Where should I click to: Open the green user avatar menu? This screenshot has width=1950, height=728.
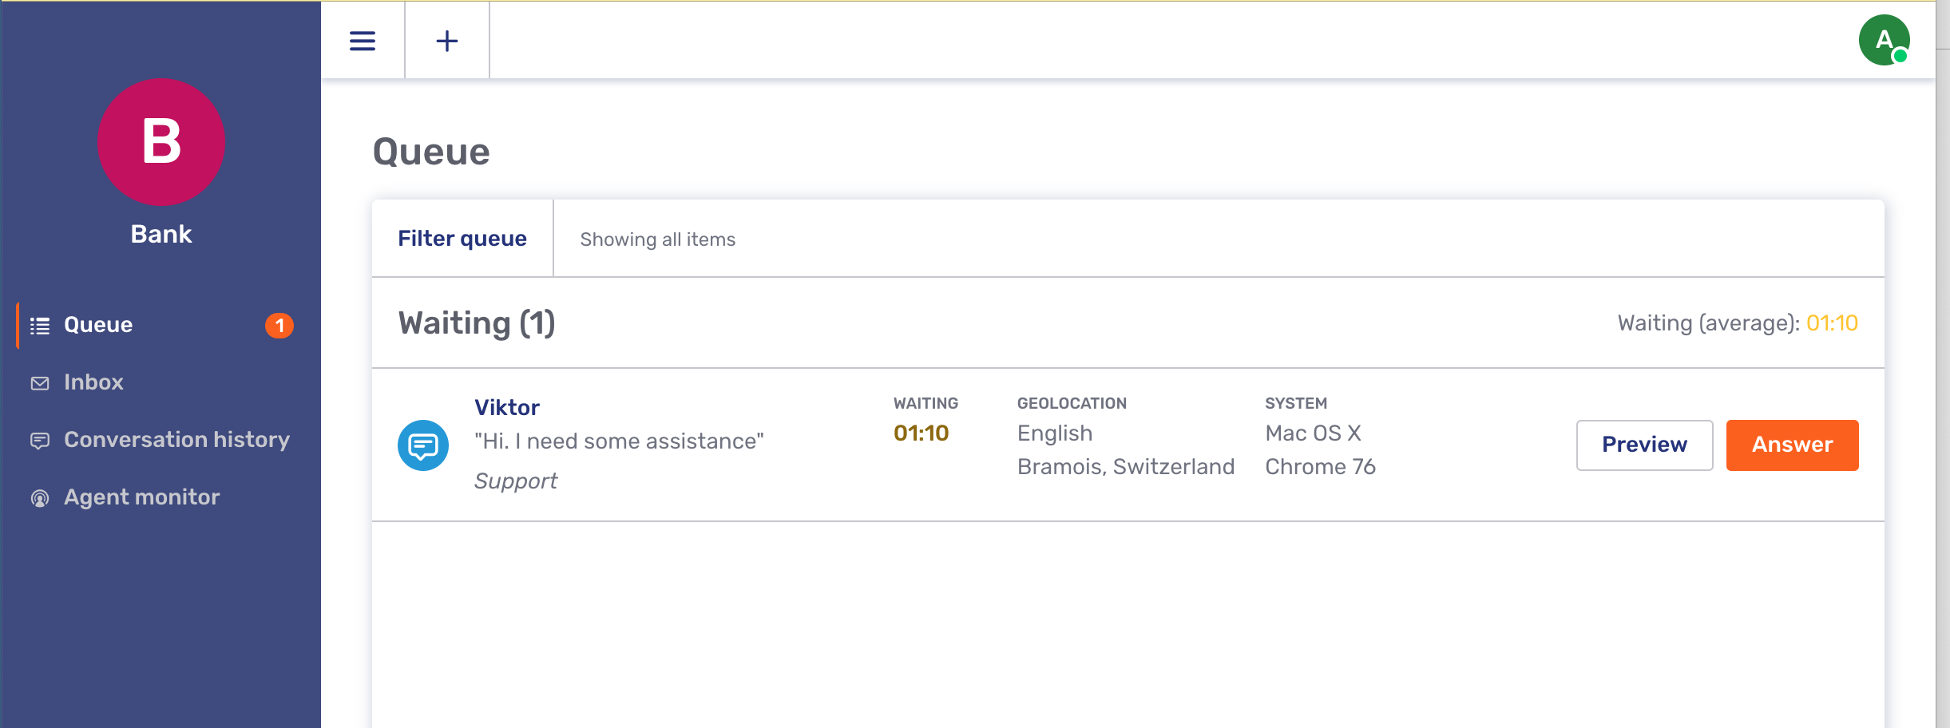click(x=1884, y=40)
